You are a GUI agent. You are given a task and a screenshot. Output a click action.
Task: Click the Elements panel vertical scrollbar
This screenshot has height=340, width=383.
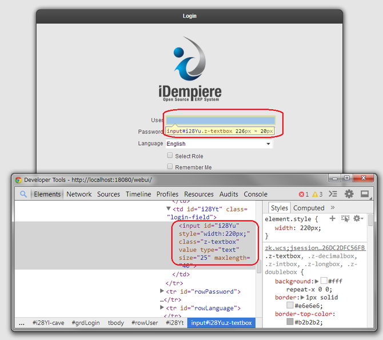point(259,266)
